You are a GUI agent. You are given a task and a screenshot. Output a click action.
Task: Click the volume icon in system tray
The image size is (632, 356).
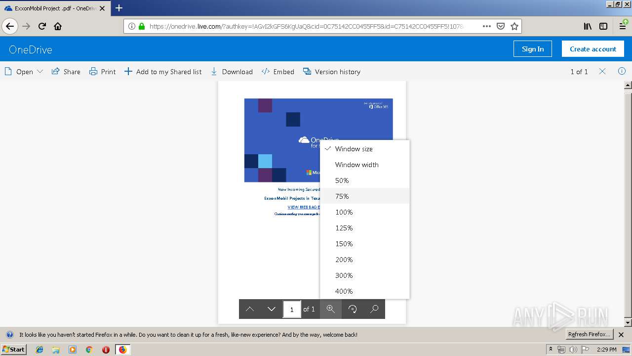coord(573,350)
